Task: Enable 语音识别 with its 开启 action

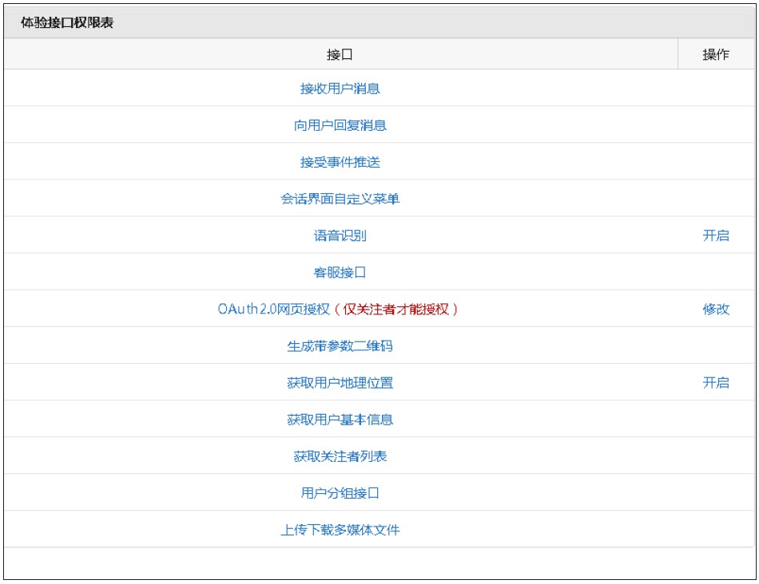Action: (716, 235)
